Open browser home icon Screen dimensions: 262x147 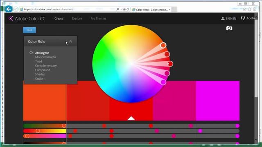click(x=244, y=9)
